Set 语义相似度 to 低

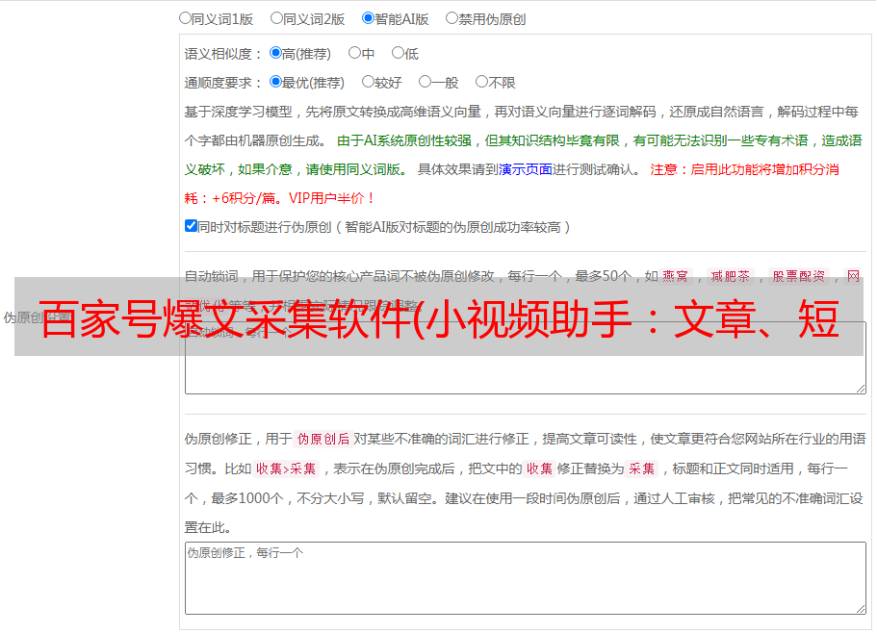[x=398, y=53]
